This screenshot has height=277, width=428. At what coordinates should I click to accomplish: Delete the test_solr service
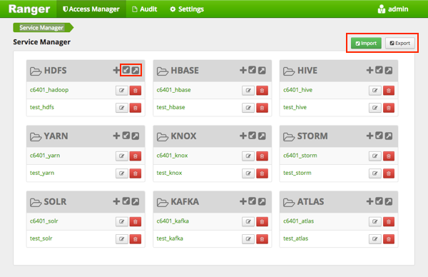pos(136,239)
